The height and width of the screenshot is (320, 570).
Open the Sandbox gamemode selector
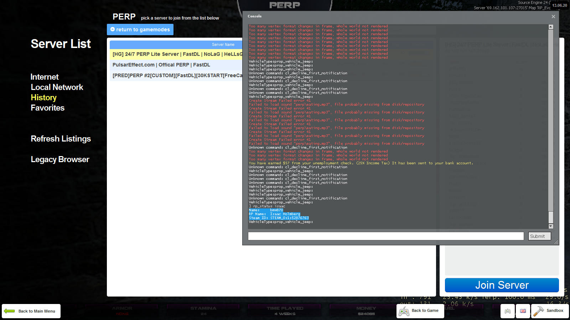click(x=550, y=311)
